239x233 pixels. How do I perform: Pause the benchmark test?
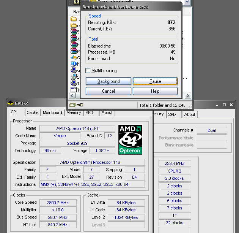[155, 81]
